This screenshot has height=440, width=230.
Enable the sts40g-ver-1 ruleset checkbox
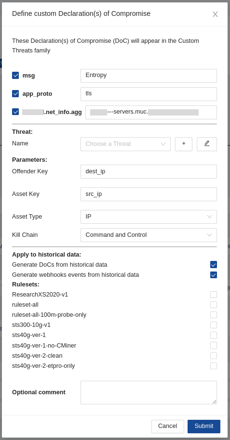coord(214,335)
